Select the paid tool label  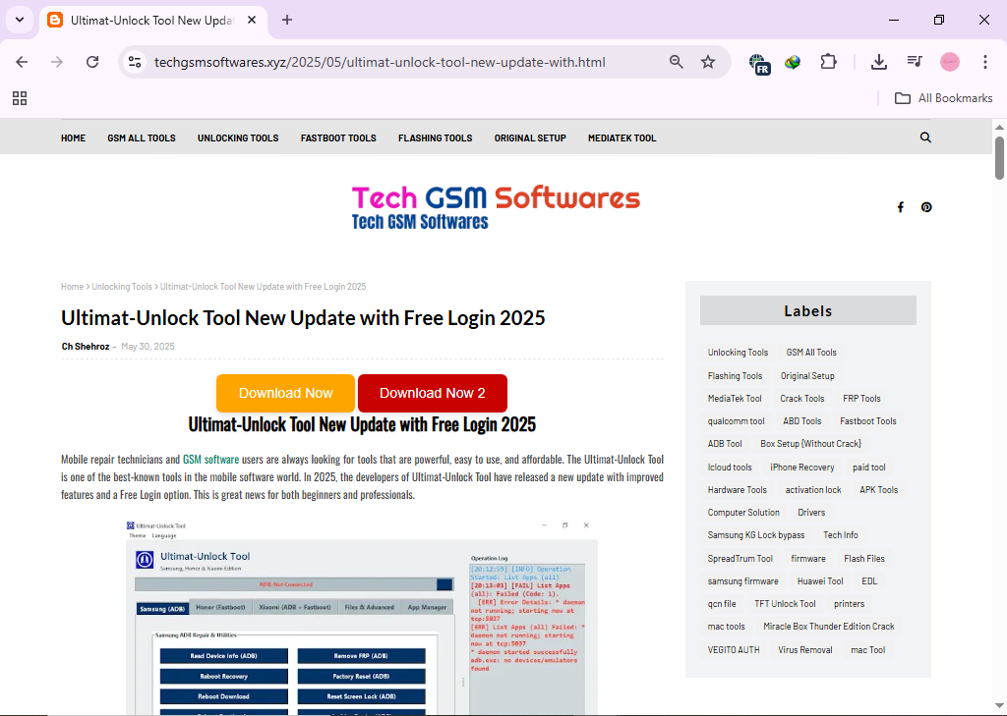coord(869,468)
